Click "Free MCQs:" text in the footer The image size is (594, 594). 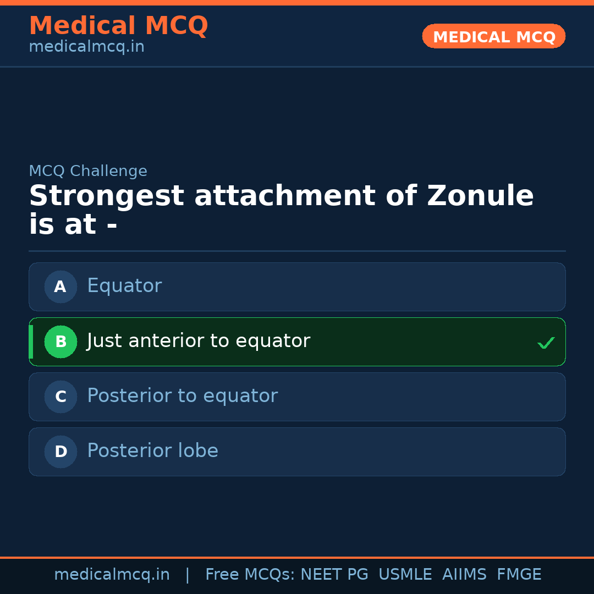click(x=250, y=575)
